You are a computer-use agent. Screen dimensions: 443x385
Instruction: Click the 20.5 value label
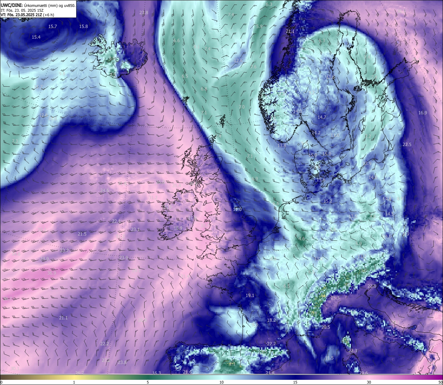tap(326, 327)
